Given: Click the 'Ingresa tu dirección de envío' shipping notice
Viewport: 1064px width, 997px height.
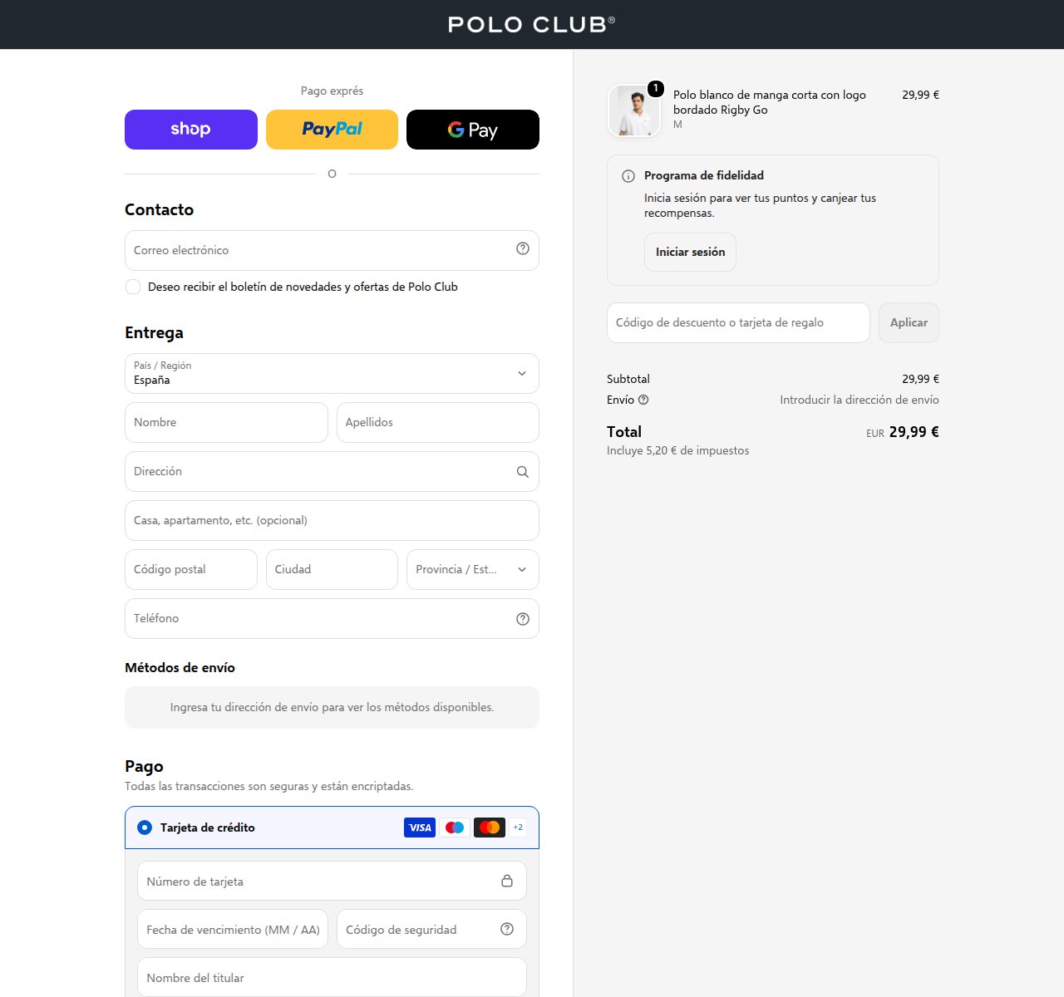Looking at the screenshot, I should 332,707.
